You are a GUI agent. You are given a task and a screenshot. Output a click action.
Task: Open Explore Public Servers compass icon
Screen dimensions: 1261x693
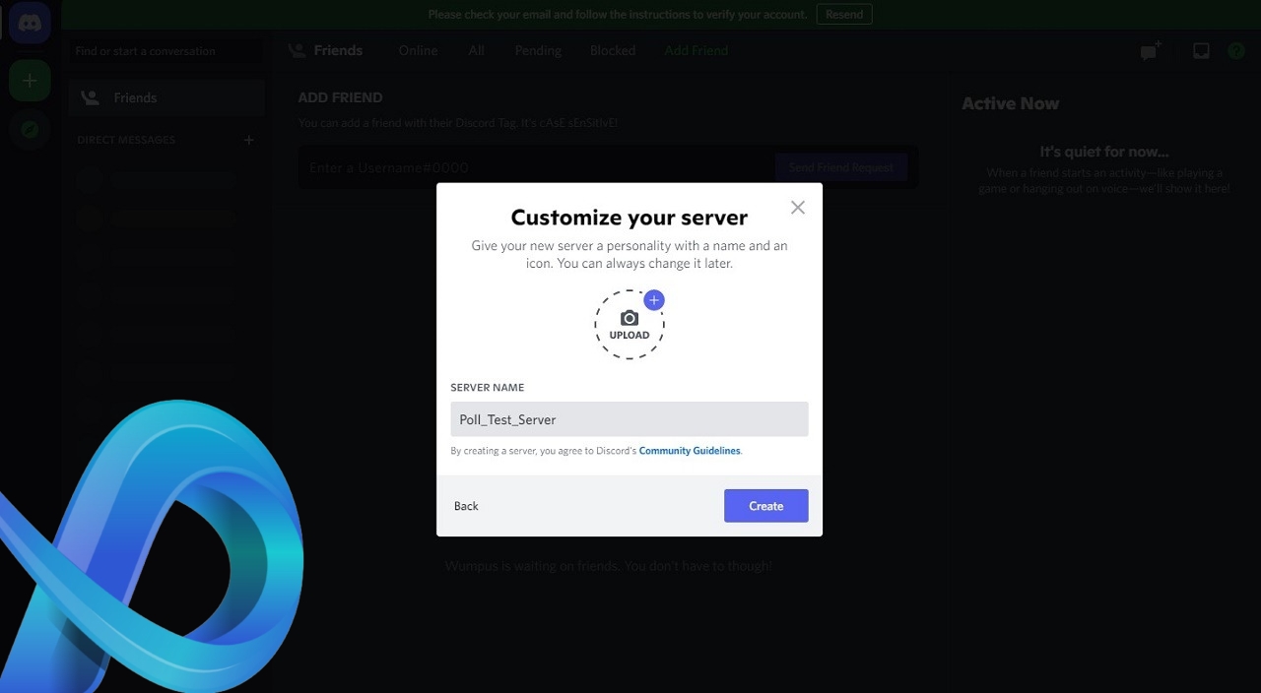[30, 130]
